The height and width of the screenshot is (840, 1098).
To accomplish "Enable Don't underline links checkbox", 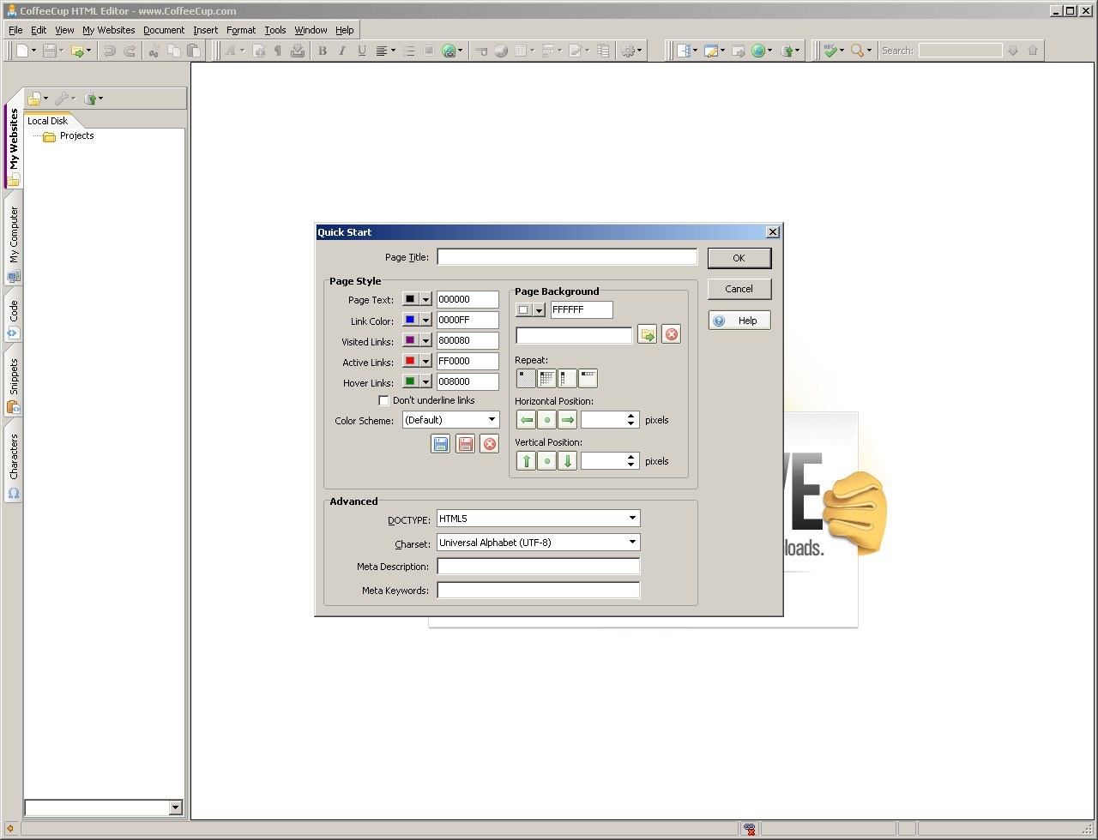I will [x=383, y=400].
